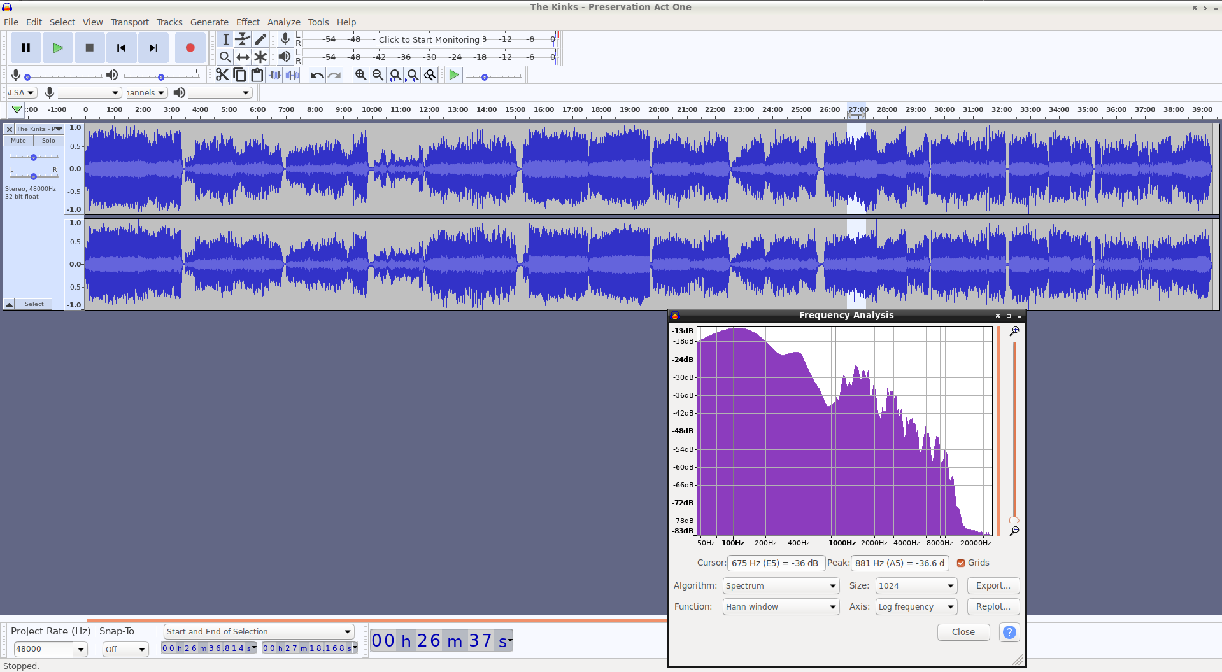Stop playback with the Stop button
This screenshot has width=1222, height=672.
90,48
